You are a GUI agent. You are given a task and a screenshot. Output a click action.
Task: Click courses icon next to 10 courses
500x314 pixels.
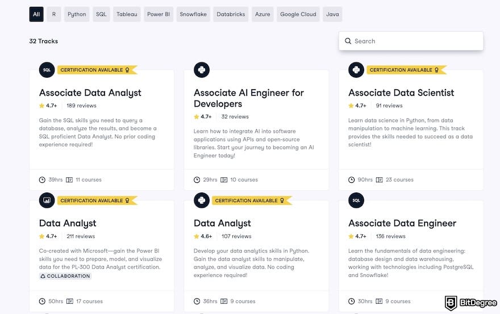pyautogui.click(x=224, y=180)
